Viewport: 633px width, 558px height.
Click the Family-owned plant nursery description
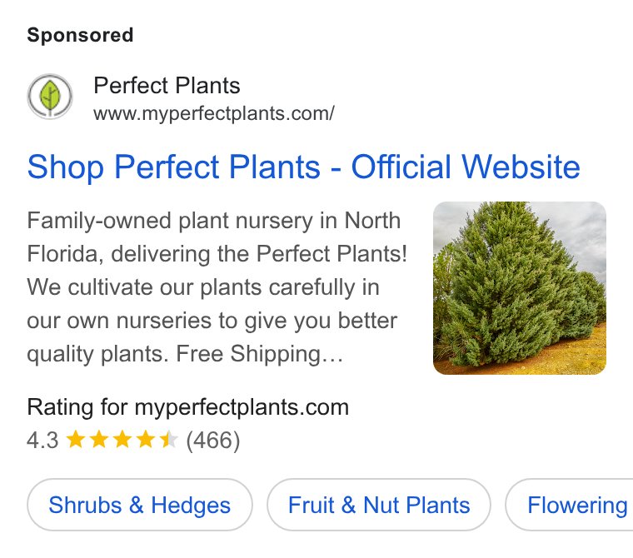(217, 287)
